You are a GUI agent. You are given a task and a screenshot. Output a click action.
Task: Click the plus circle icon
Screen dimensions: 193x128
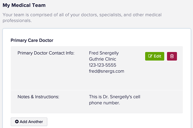[x=17, y=122]
